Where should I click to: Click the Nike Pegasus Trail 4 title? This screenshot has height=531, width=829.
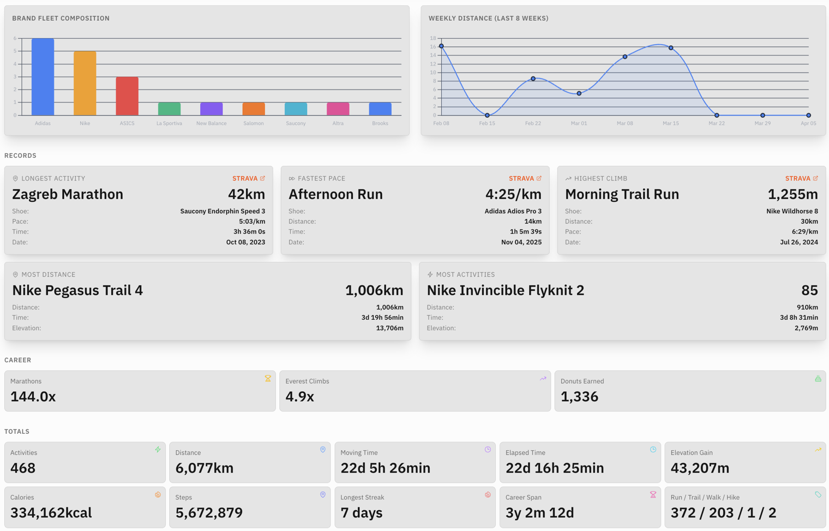coord(77,290)
